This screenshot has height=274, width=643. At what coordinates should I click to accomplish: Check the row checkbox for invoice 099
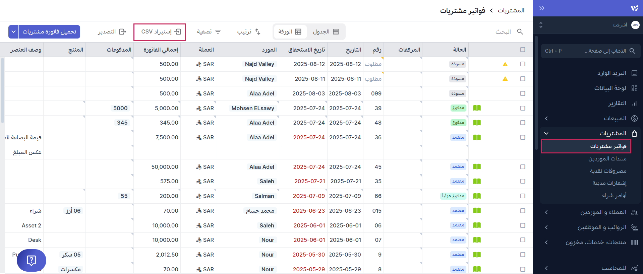click(522, 94)
